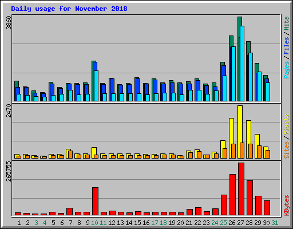The image size is (293, 229).
Task: Click green day label 25
Action: point(223,223)
